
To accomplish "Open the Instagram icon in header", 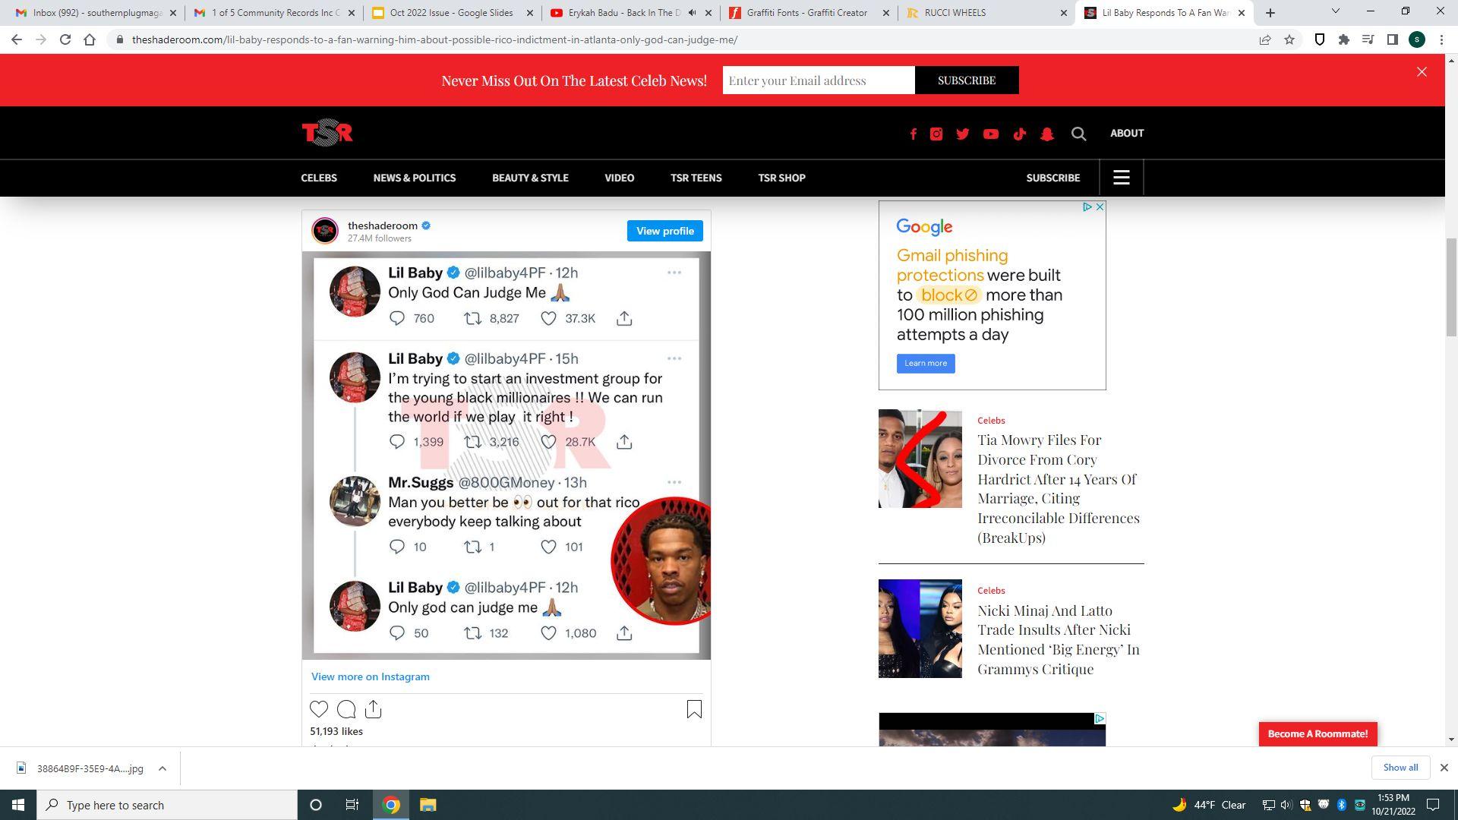I will [936, 134].
